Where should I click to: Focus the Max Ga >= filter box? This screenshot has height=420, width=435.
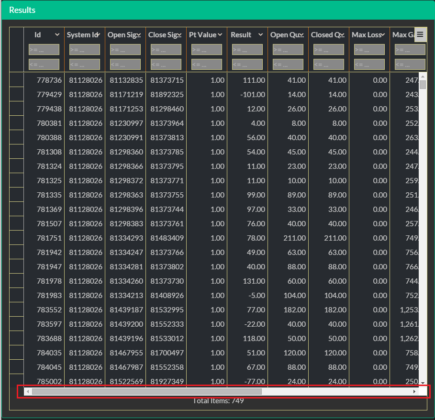coord(410,50)
